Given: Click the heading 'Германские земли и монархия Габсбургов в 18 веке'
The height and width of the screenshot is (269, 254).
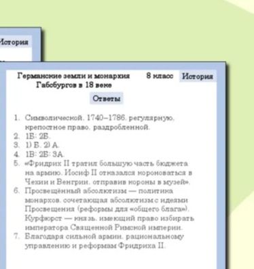Looking at the screenshot, I should point(73,81).
